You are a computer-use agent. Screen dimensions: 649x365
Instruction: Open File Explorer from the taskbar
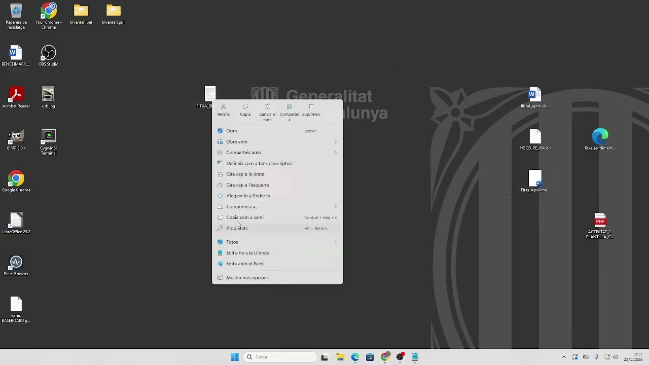click(340, 357)
